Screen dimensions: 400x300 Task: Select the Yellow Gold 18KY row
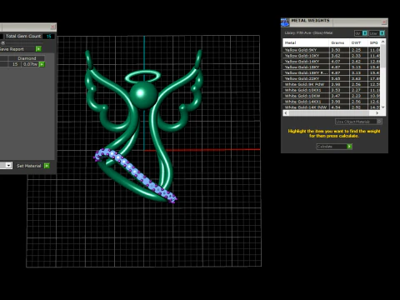tap(332, 67)
